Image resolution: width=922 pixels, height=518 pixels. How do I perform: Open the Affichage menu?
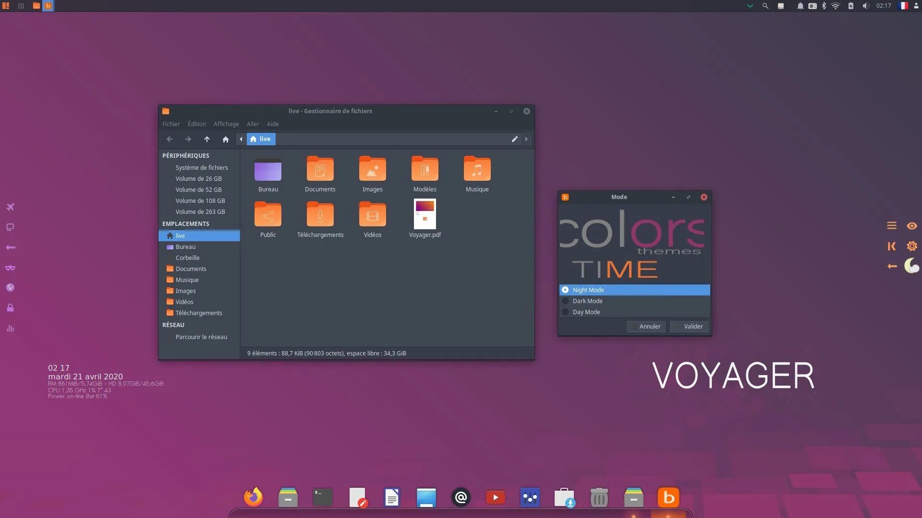226,124
